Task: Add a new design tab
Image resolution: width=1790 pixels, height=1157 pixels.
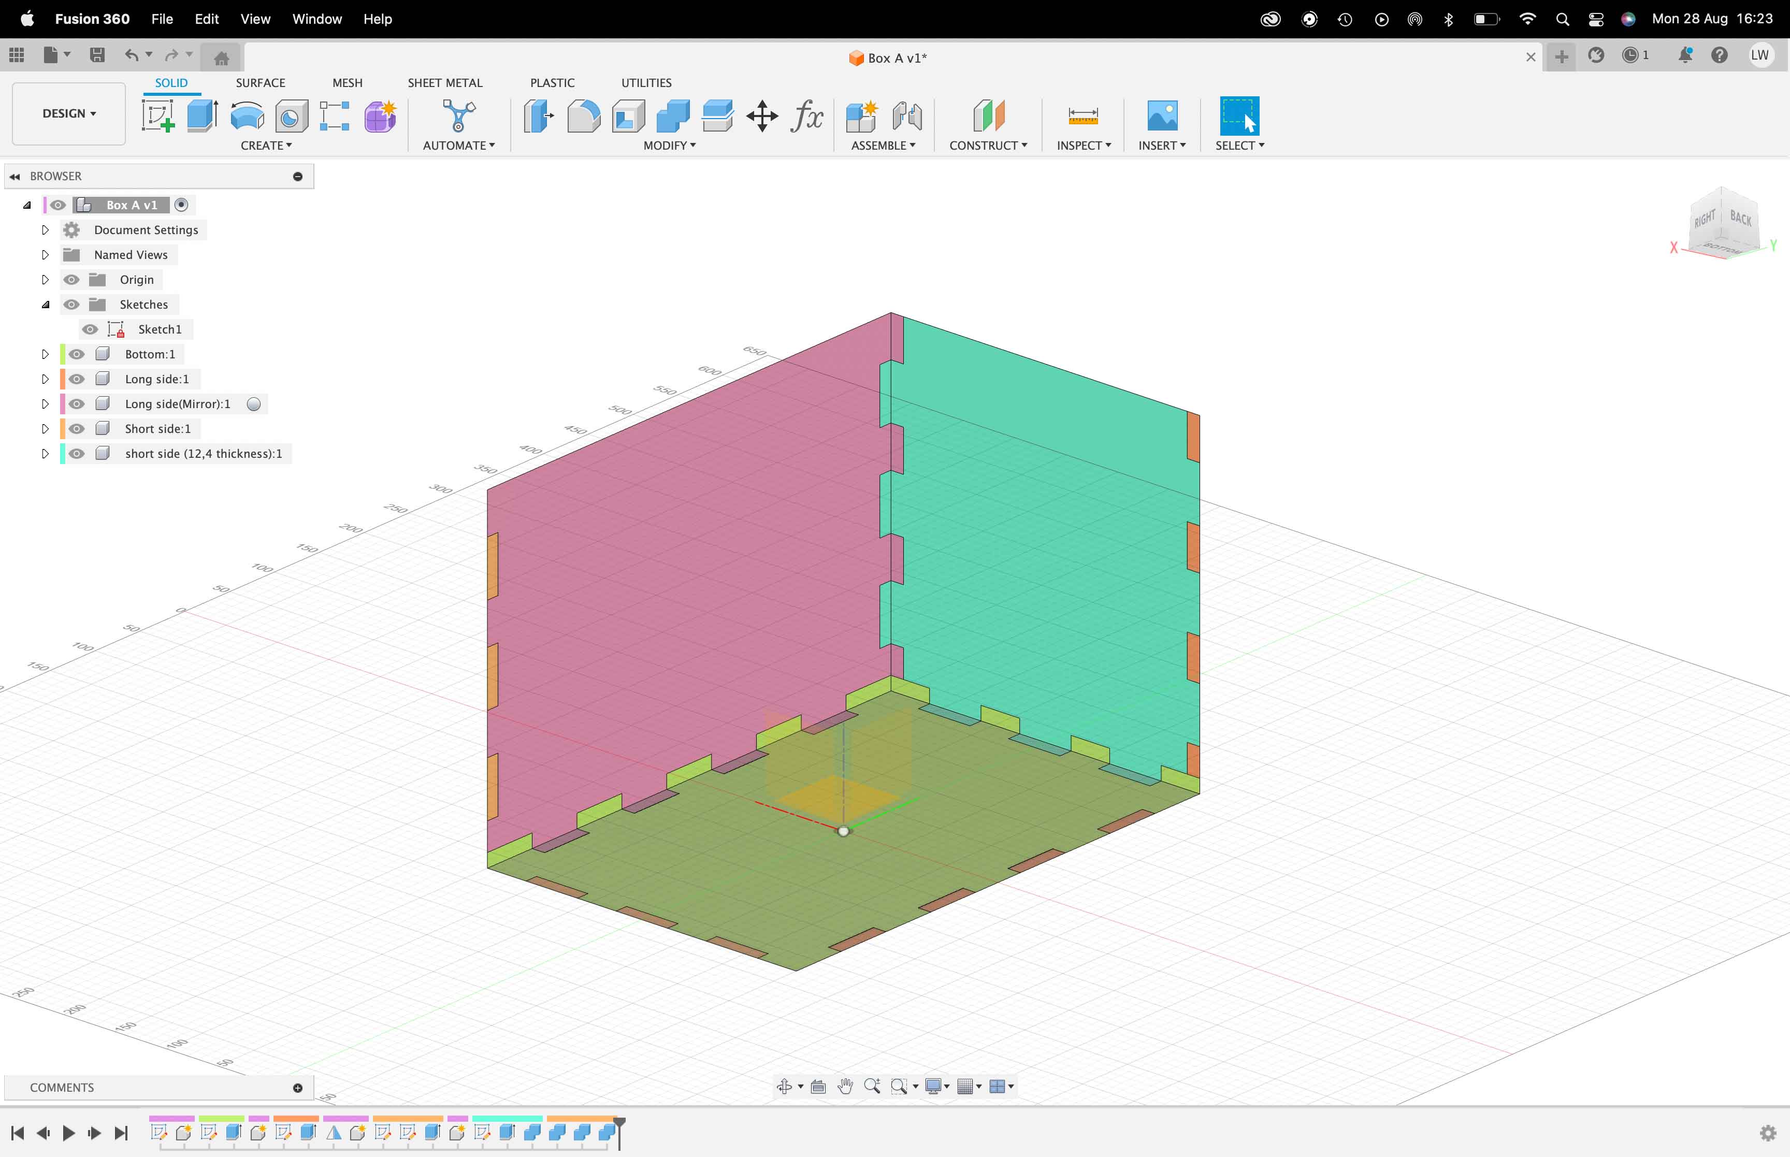Action: coord(1561,56)
